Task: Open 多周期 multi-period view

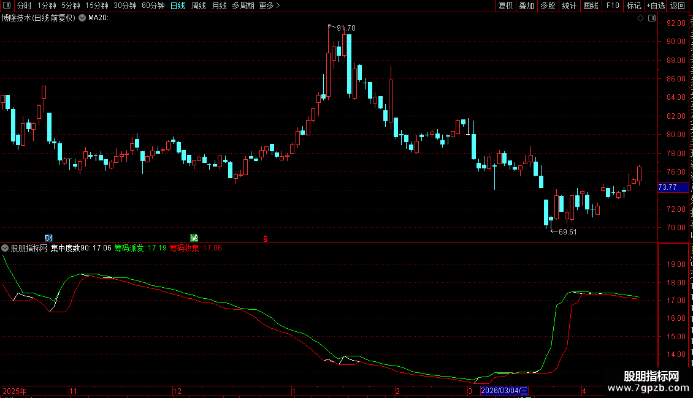Action: 243,6
